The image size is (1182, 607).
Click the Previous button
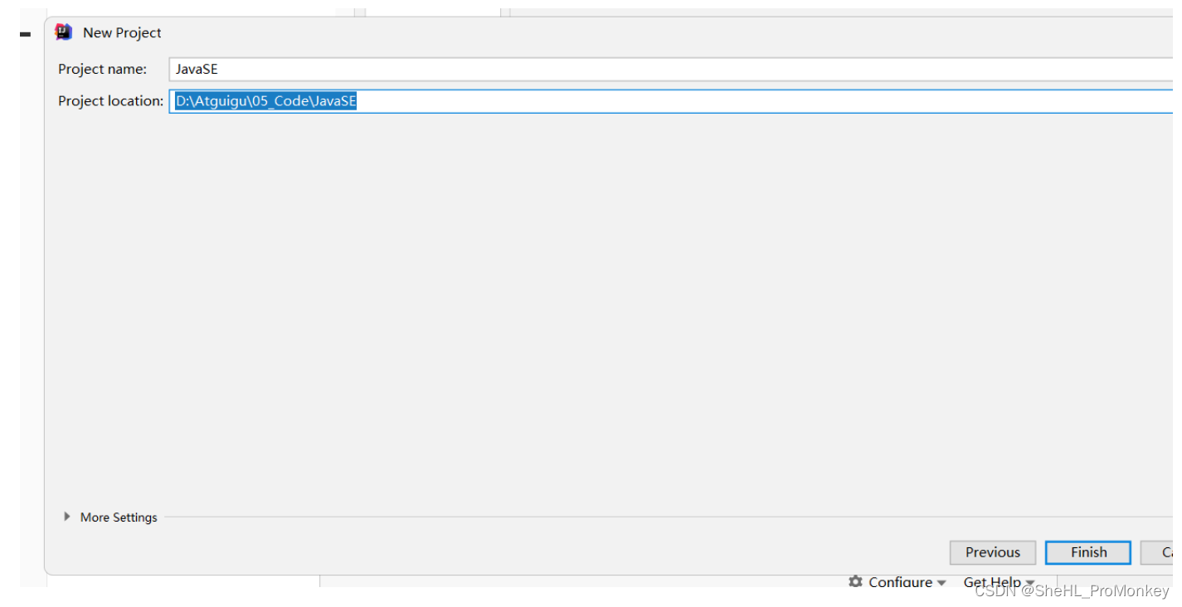pyautogui.click(x=993, y=552)
